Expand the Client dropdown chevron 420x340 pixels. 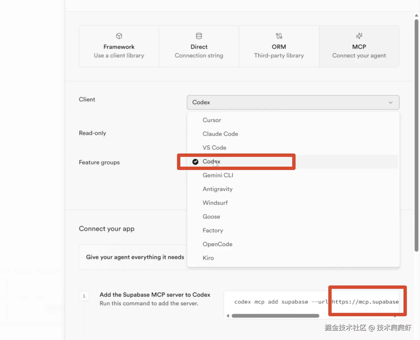click(x=390, y=103)
